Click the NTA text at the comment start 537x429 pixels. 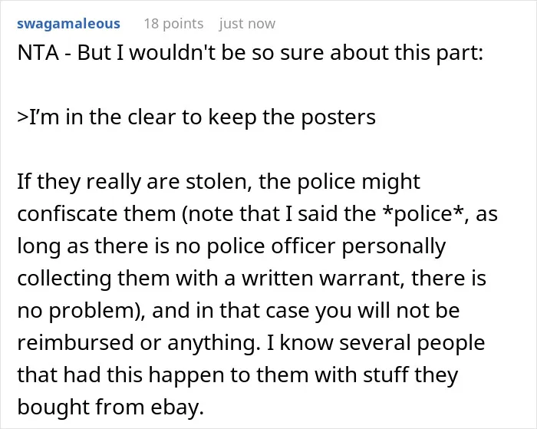pos(38,53)
